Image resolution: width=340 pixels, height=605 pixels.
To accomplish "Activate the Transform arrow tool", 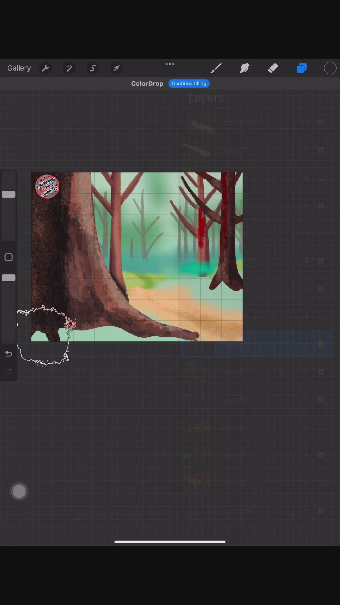I will click(x=116, y=68).
